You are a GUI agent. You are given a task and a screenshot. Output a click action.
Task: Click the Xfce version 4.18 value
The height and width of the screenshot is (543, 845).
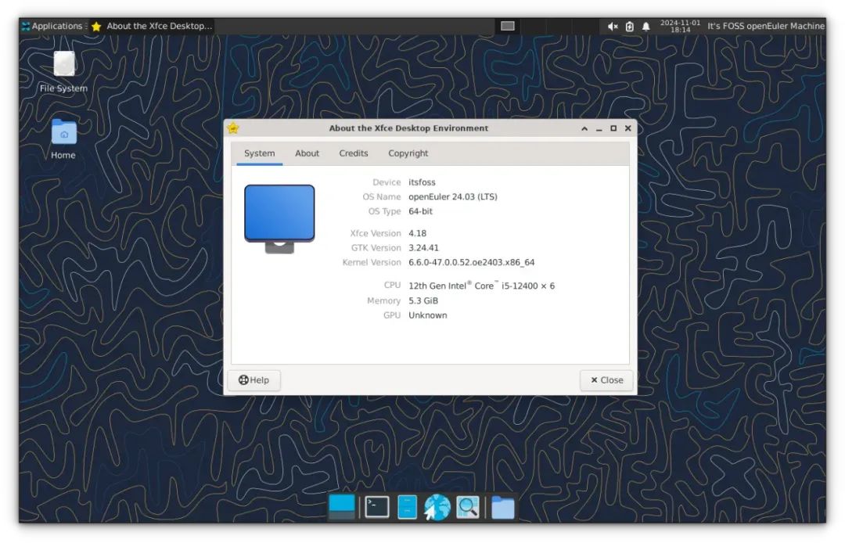click(x=417, y=233)
